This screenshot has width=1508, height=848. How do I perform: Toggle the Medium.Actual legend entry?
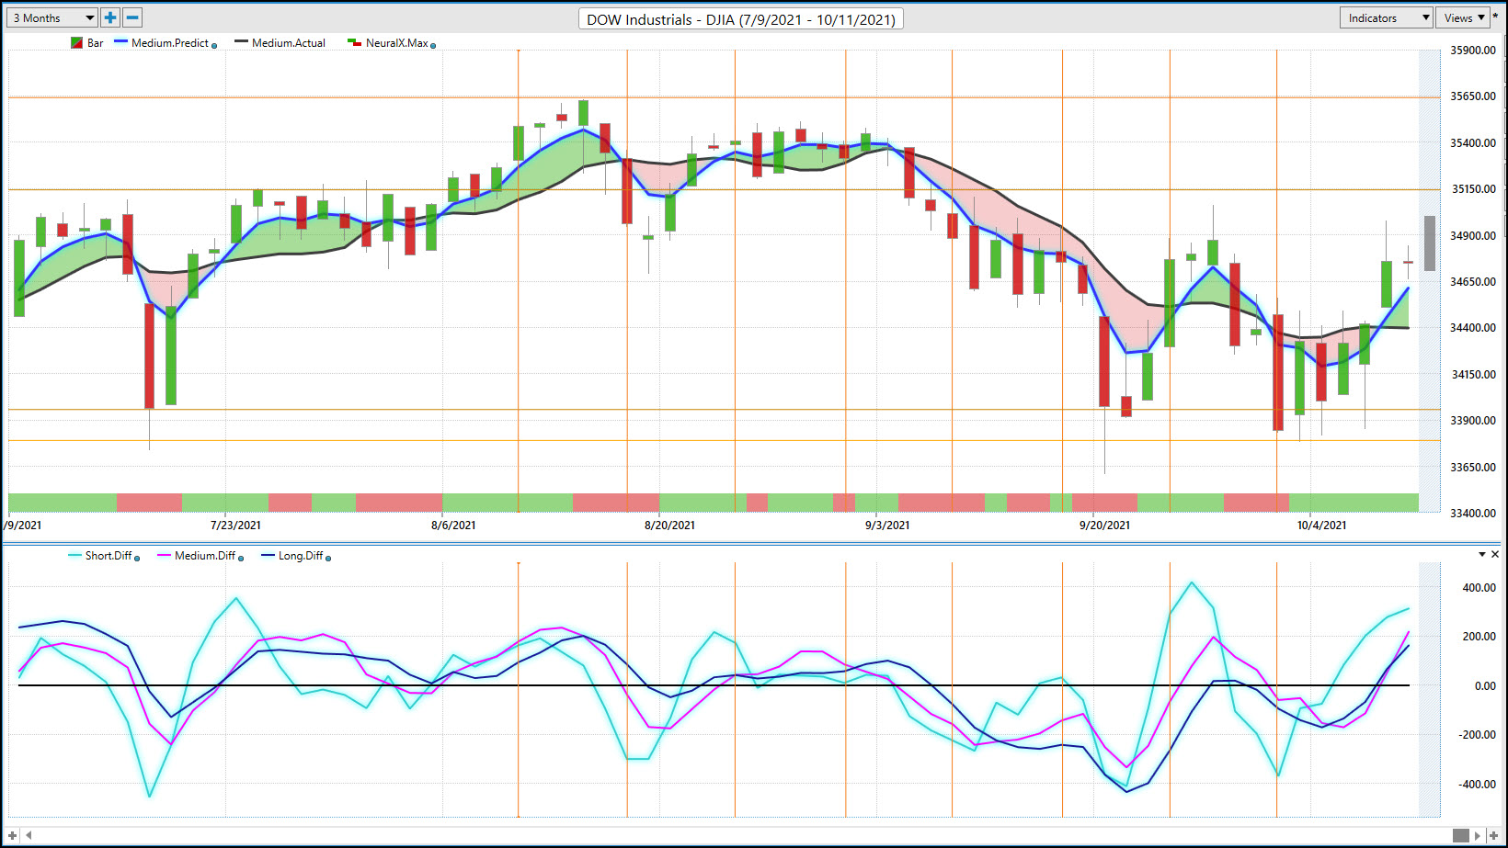click(x=280, y=43)
